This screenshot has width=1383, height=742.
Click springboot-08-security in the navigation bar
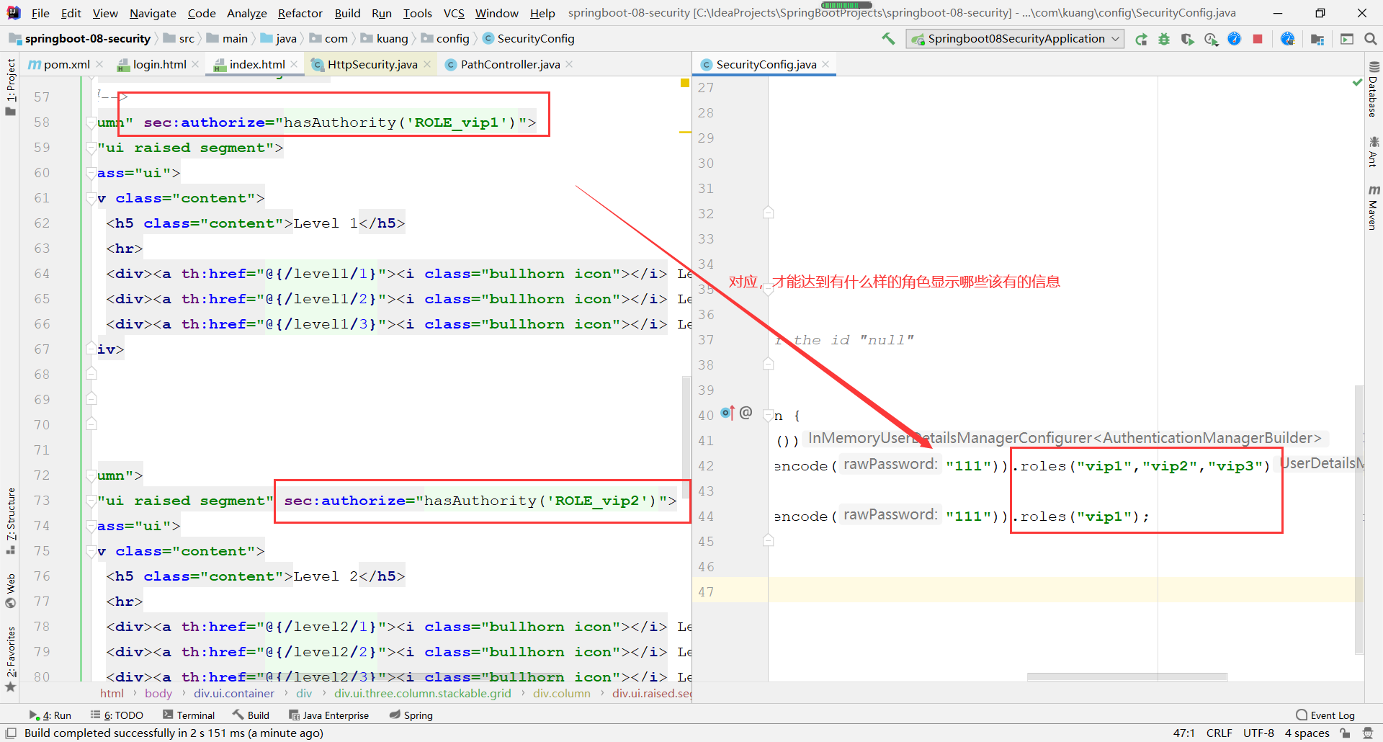80,39
